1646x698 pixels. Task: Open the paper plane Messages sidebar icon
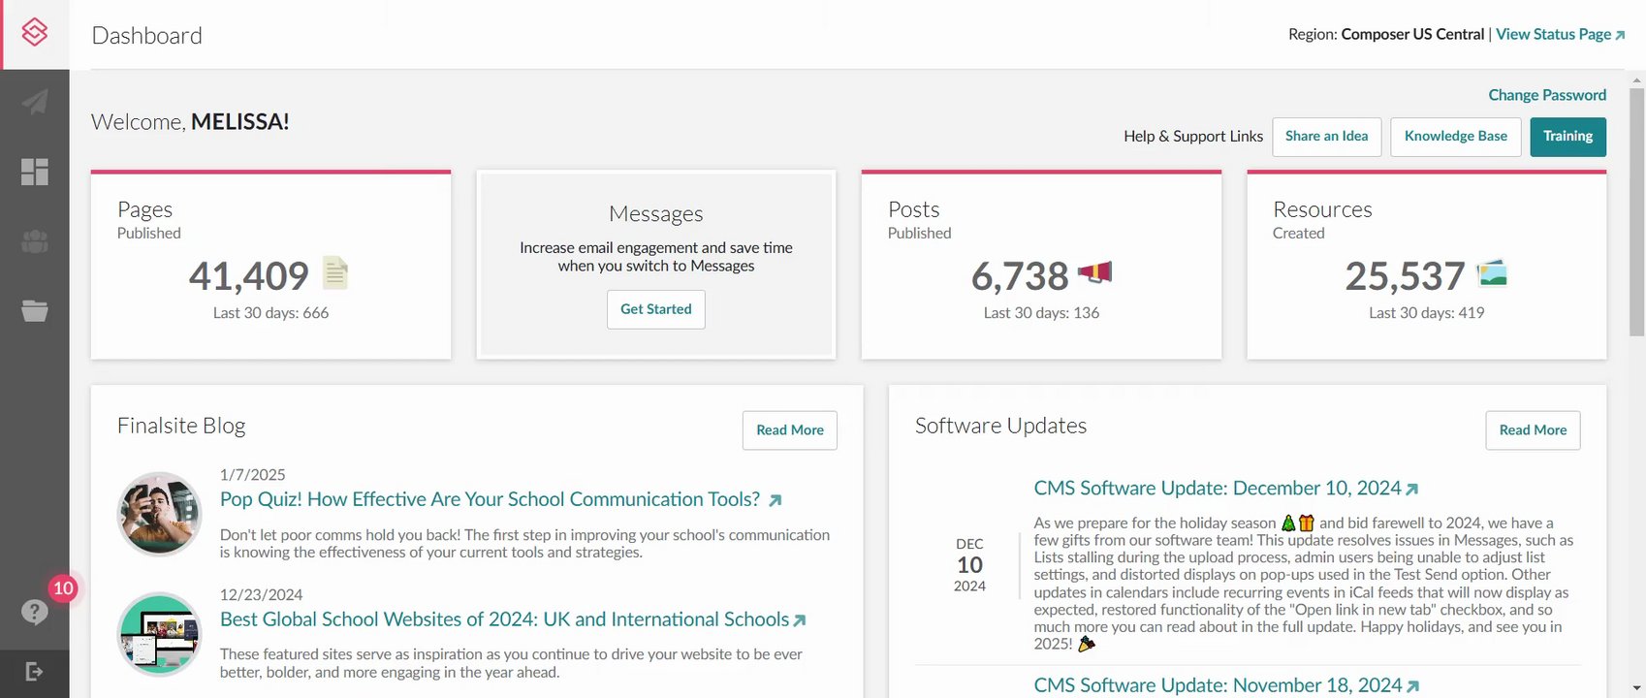click(x=35, y=102)
